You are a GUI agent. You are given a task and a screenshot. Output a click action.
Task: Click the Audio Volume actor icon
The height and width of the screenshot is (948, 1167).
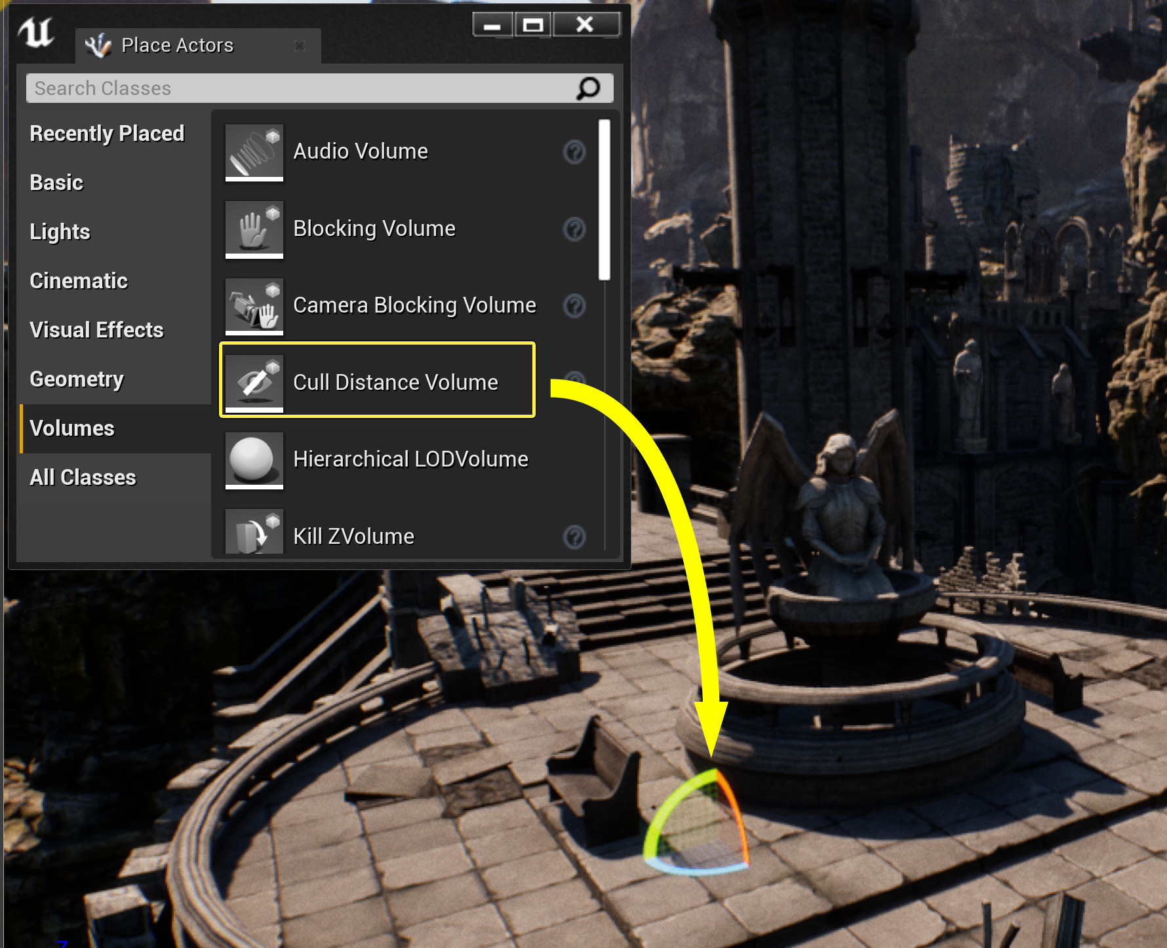pyautogui.click(x=254, y=152)
